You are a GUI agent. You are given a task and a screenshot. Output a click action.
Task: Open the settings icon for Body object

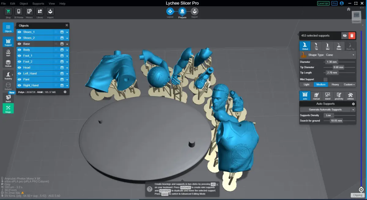(62, 50)
